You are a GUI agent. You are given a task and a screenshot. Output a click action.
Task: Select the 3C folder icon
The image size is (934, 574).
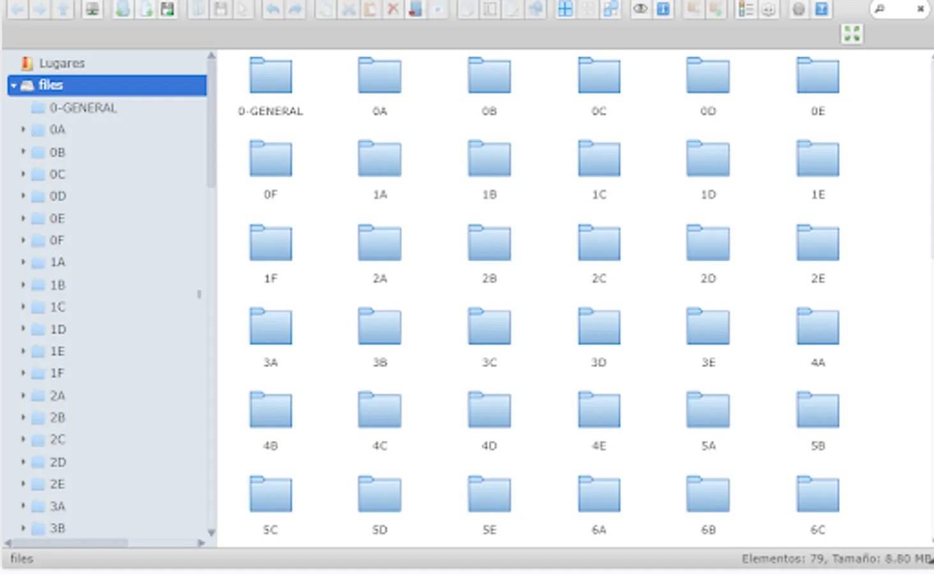[489, 327]
